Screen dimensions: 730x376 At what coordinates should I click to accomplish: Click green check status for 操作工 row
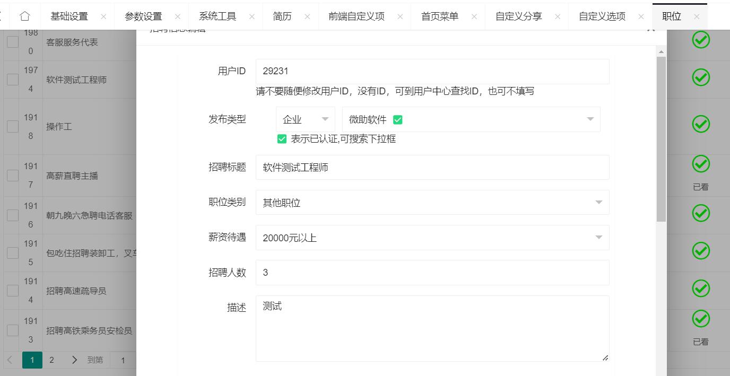tap(701, 124)
